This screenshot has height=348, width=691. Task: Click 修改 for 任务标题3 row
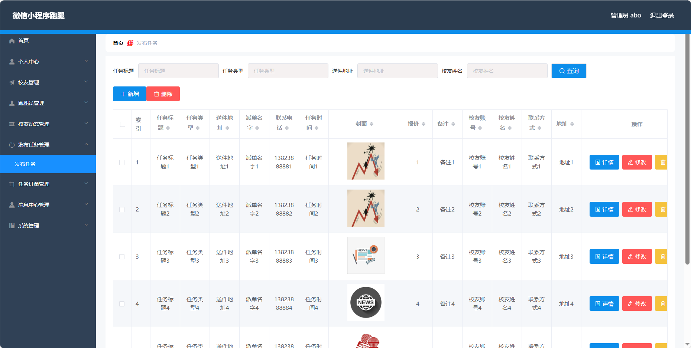[x=637, y=256]
